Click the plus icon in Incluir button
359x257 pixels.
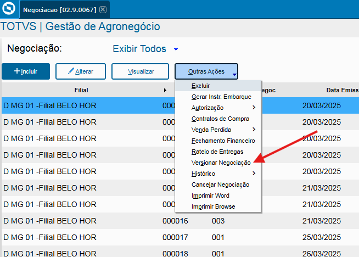coord(17,71)
